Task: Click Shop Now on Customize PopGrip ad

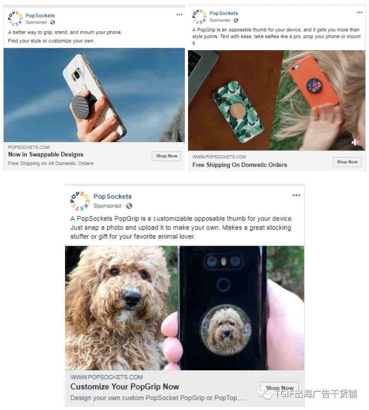Action: (279, 388)
